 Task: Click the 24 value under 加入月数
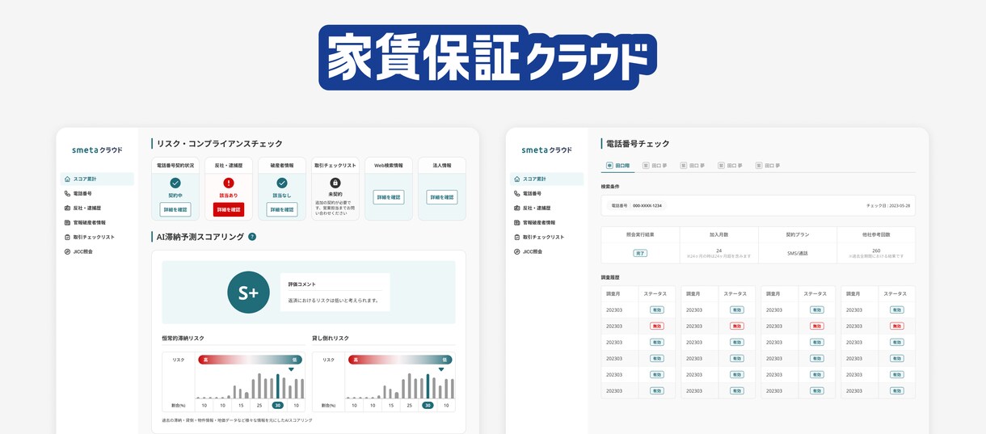click(718, 251)
